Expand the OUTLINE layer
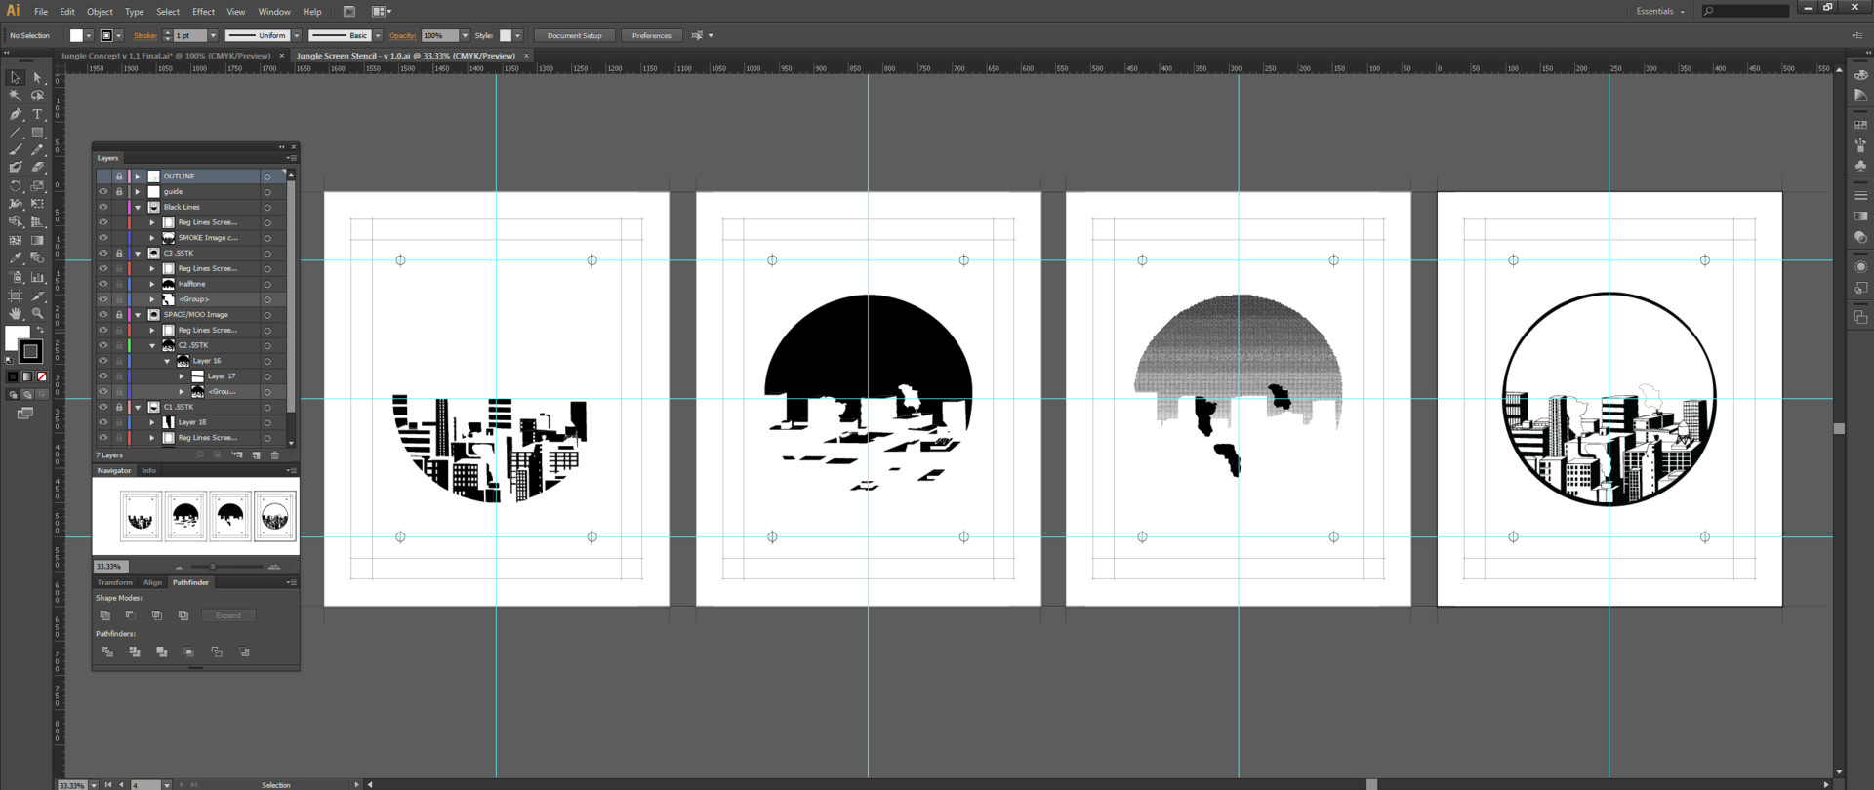Screen dimensions: 1874x790 [138, 177]
